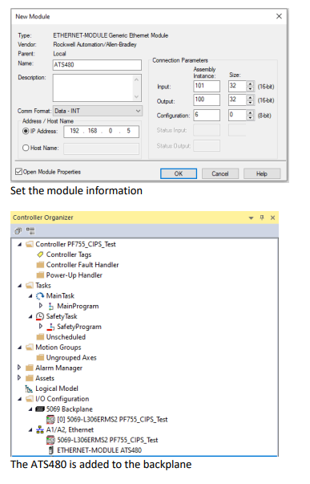Collapse the SafetyTask node
310x484 pixels.
30,317
